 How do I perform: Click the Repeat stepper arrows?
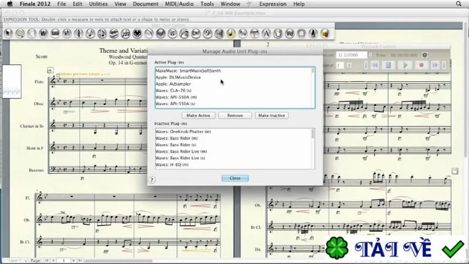(349, 65)
